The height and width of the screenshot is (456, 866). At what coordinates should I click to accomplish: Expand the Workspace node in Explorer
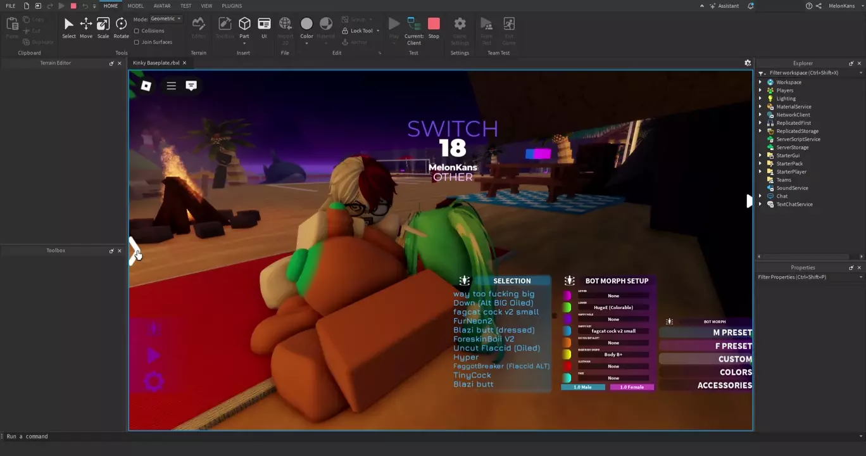[x=760, y=82]
